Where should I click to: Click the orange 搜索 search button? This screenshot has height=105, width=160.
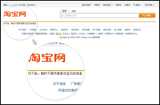point(147,15)
